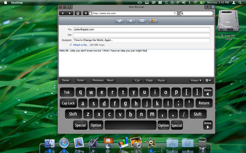Click the Time Machine clock icon

point(172,2)
